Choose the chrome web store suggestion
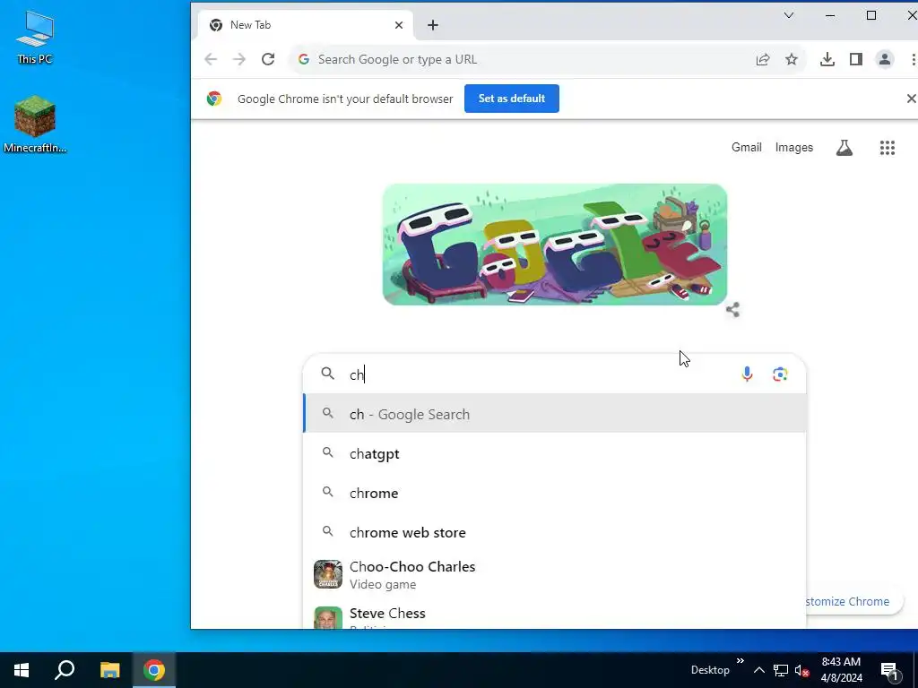 pyautogui.click(x=554, y=532)
